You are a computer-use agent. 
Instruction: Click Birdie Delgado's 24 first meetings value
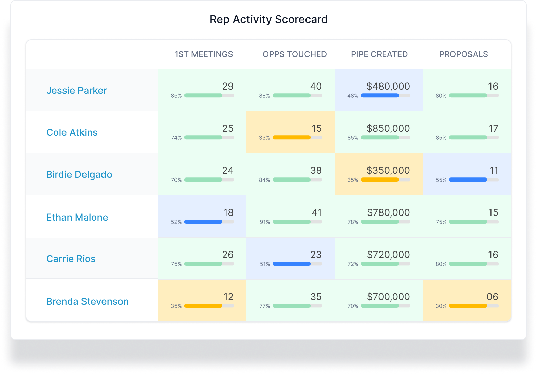(x=228, y=171)
